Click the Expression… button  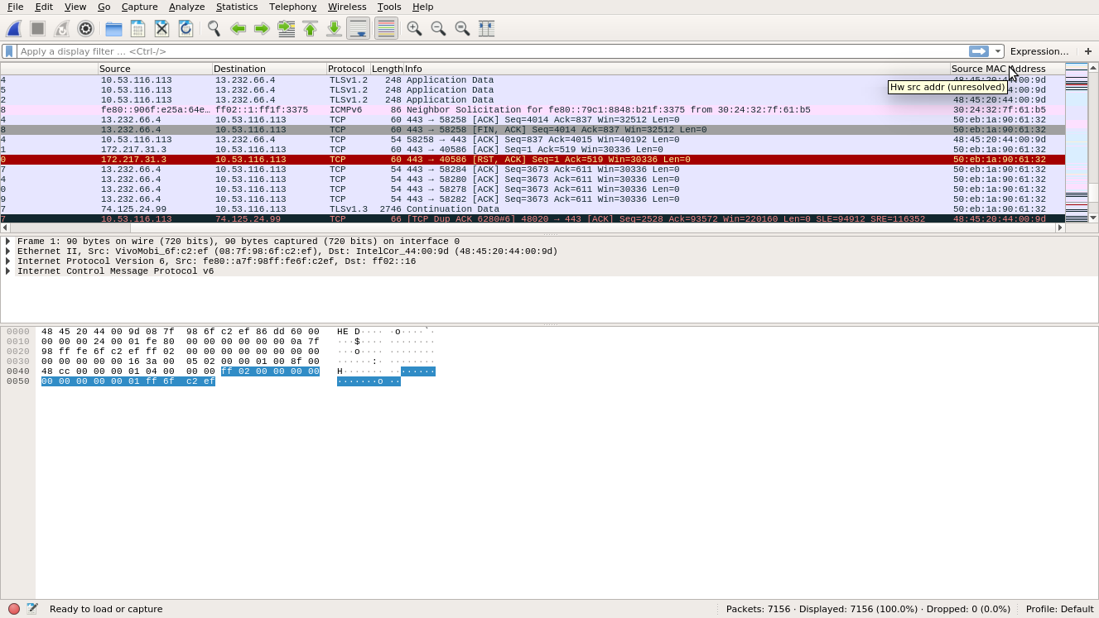click(x=1039, y=51)
